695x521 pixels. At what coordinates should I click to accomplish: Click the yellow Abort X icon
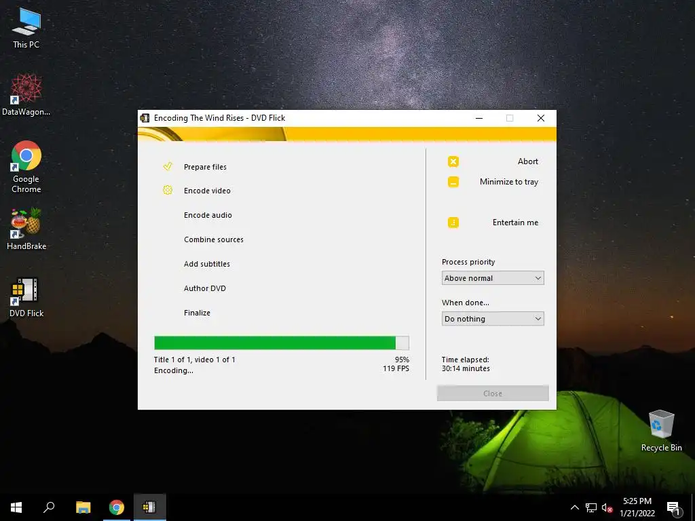(453, 161)
